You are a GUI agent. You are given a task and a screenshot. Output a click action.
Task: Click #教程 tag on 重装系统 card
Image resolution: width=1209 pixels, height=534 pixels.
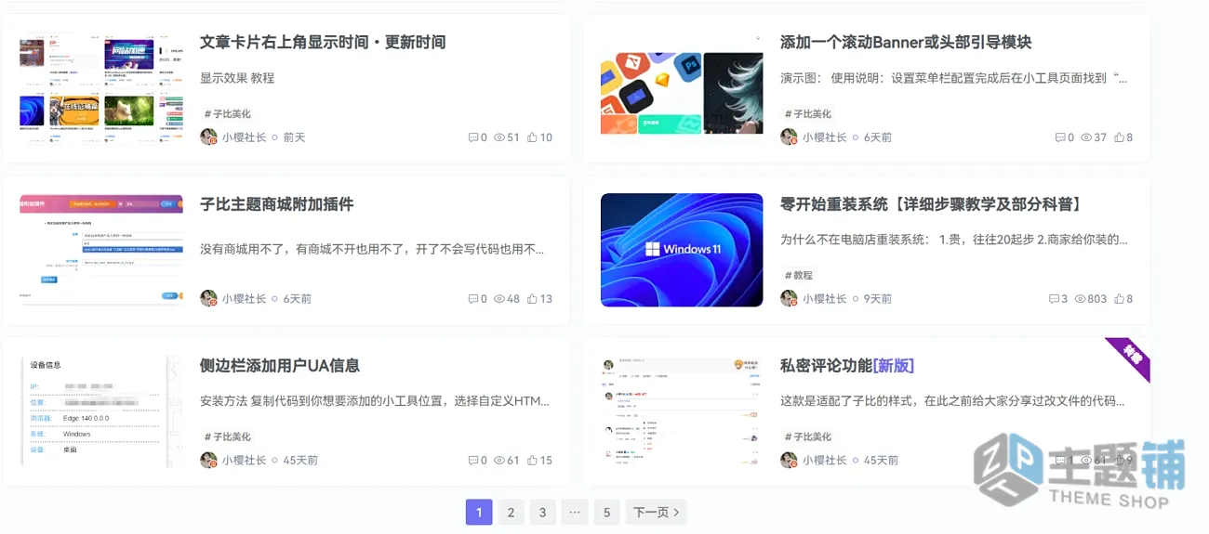tap(798, 275)
